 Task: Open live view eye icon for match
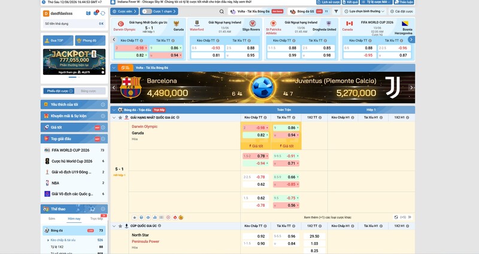[148, 218]
